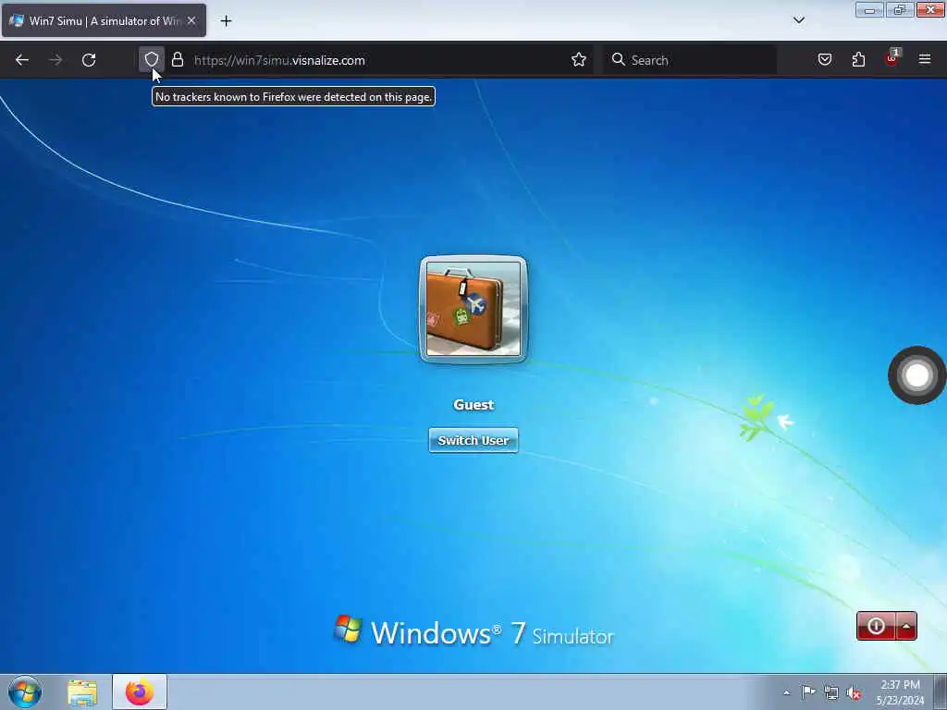Click the Show desktop strip

coord(941,692)
